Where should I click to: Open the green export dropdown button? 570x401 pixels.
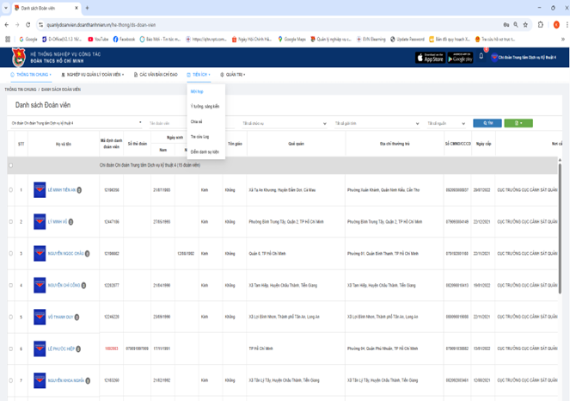click(518, 123)
